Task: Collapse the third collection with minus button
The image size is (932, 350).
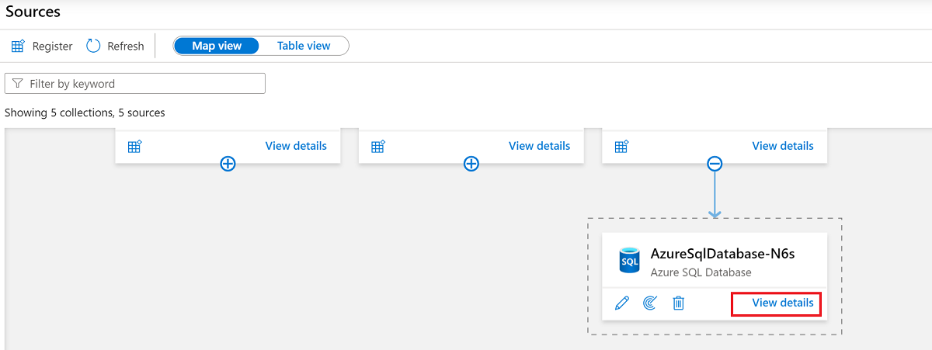Action: [x=715, y=164]
